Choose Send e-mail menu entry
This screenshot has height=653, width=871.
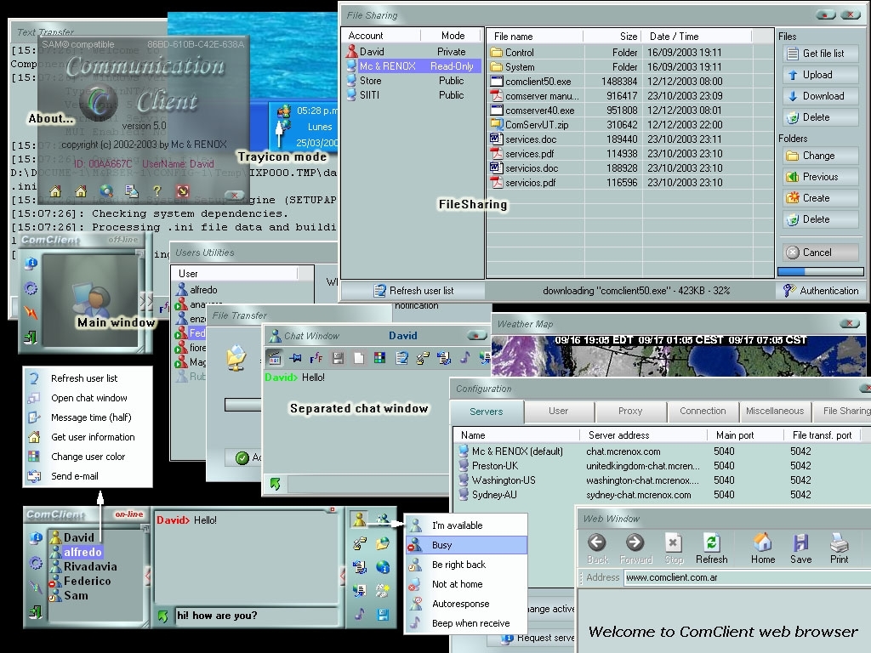[88, 476]
